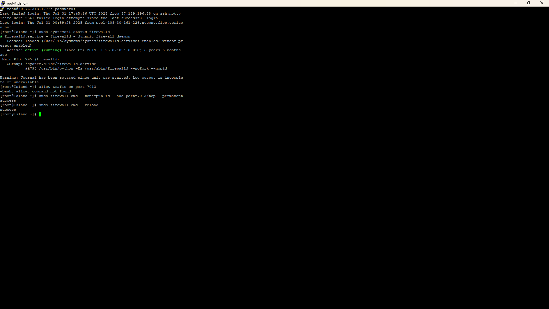Image resolution: width=549 pixels, height=309 pixels.
Task: Close the root@Island terminal window
Action: point(542,3)
